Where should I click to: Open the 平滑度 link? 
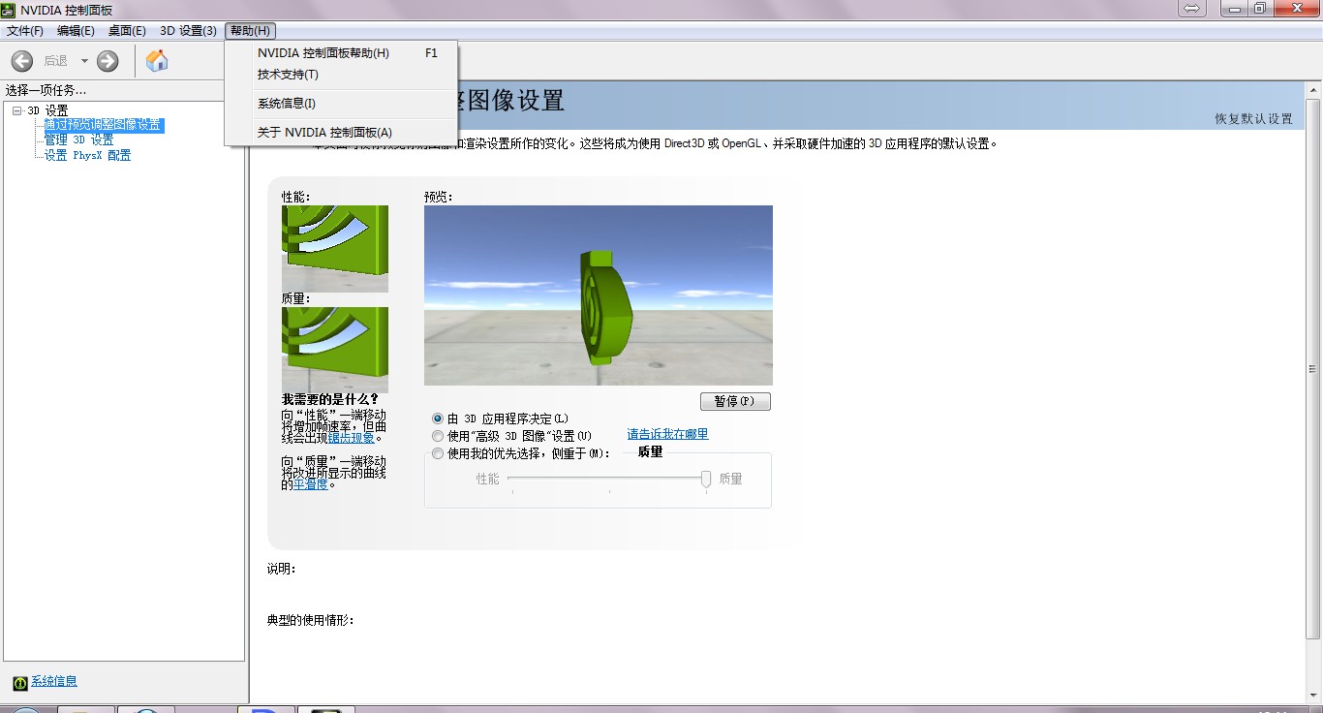coord(311,484)
